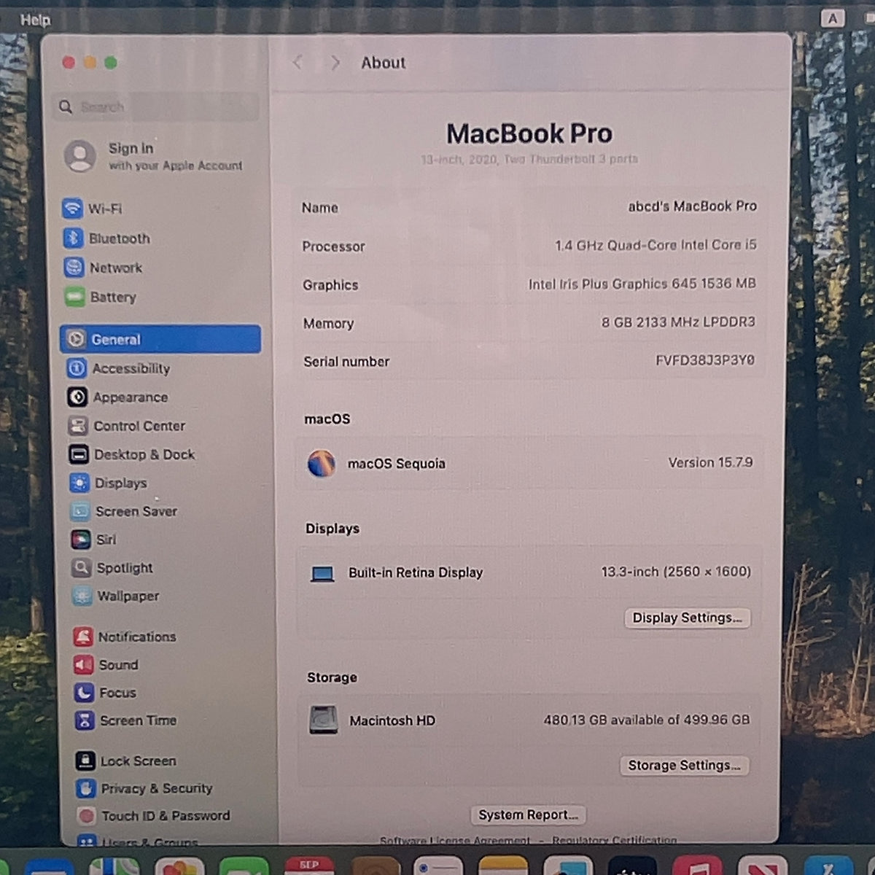Click the Built-in Retina Display laptop icon
This screenshot has height=875, width=875.
pyautogui.click(x=322, y=574)
